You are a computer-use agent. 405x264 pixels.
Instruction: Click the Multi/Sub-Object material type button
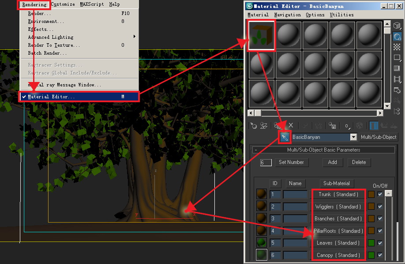pyautogui.click(x=379, y=137)
